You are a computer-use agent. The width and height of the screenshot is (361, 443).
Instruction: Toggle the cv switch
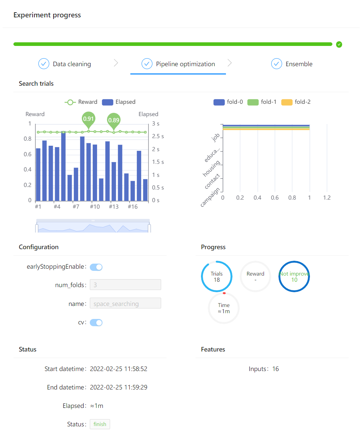(96, 323)
